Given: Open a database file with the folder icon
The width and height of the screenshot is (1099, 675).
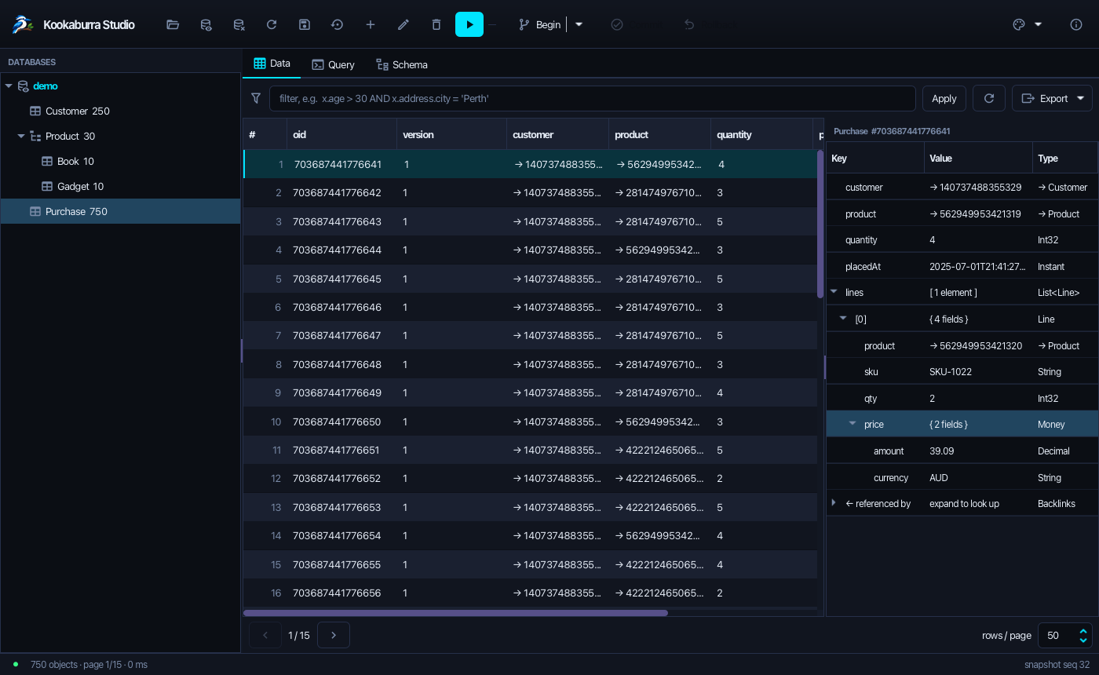Looking at the screenshot, I should pos(173,24).
